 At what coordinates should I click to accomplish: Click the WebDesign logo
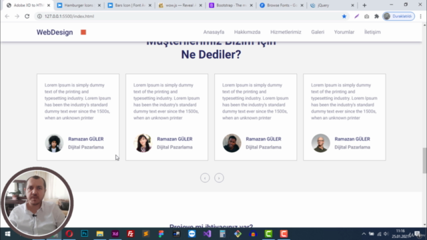[x=55, y=33]
